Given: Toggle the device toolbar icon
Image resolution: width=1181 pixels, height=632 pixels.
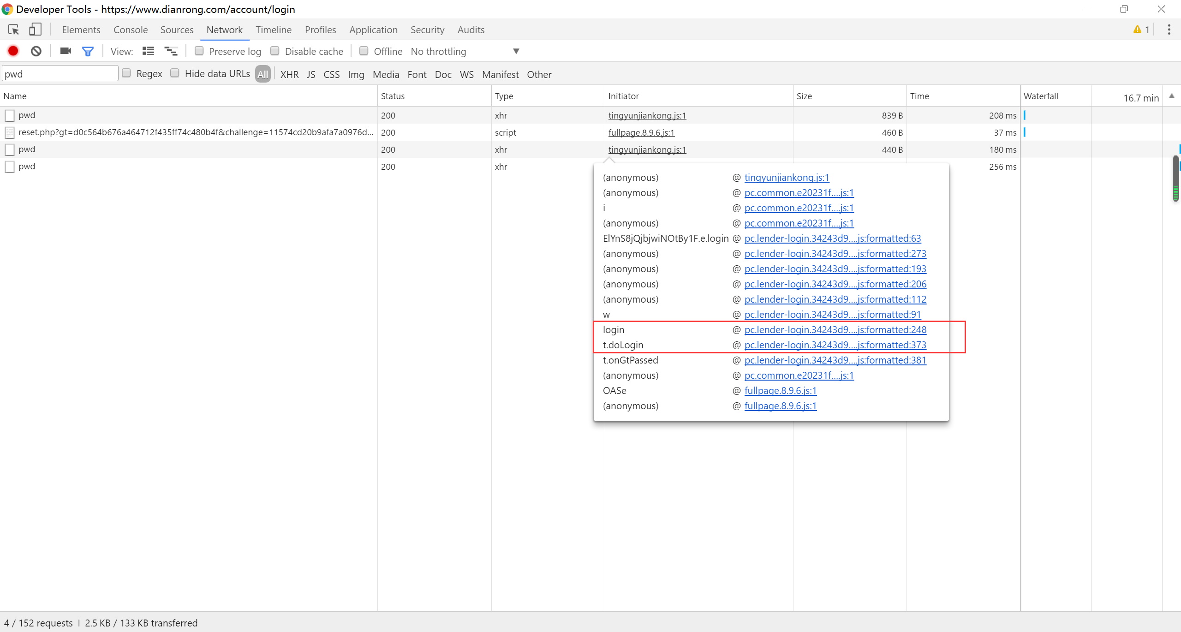Looking at the screenshot, I should pos(35,30).
